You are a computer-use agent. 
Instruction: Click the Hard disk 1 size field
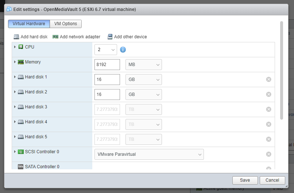click(107, 80)
